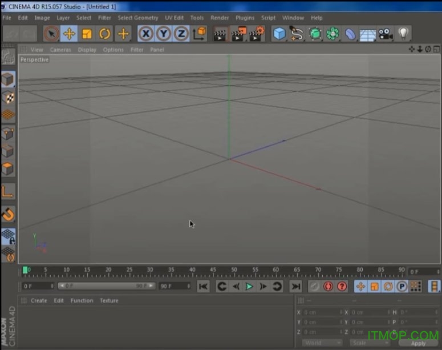Open the Select Geometry menu
Screen dimensions: 442x350
[x=138, y=18]
